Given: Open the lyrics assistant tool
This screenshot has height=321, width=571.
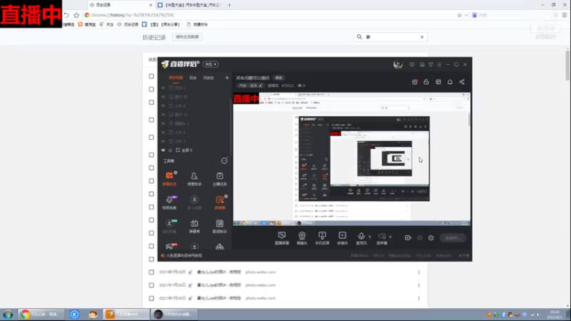Looking at the screenshot, I should point(219,226).
